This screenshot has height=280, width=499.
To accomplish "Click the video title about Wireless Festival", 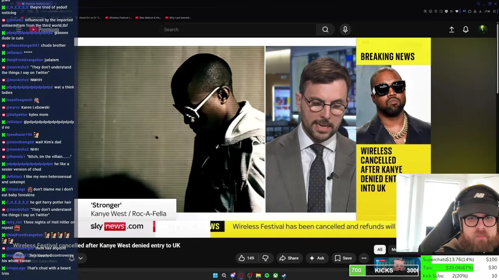I will point(97,245).
